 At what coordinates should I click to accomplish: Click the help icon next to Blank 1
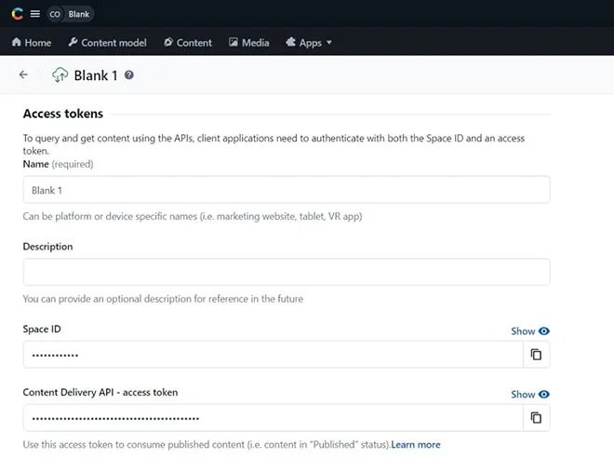129,75
